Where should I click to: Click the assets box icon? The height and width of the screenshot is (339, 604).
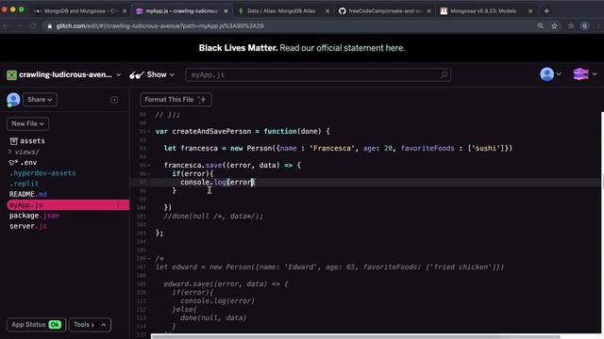tap(13, 141)
